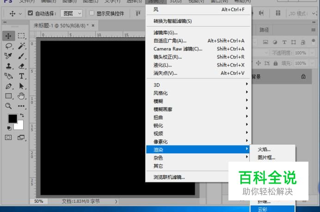The height and width of the screenshot is (212, 320).
Task: Expand the 模糊 submenu
Action: click(x=198, y=101)
